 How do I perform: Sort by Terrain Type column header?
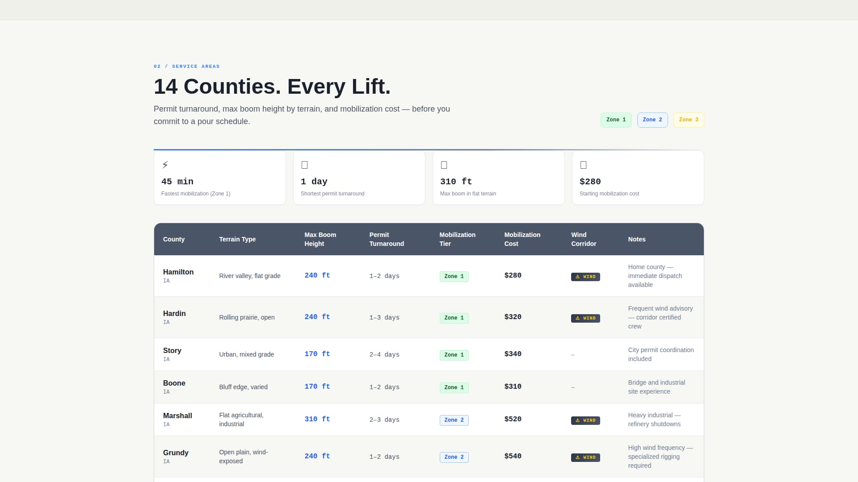click(237, 239)
